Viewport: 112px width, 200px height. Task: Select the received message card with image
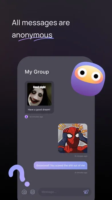[x=39, y=97]
